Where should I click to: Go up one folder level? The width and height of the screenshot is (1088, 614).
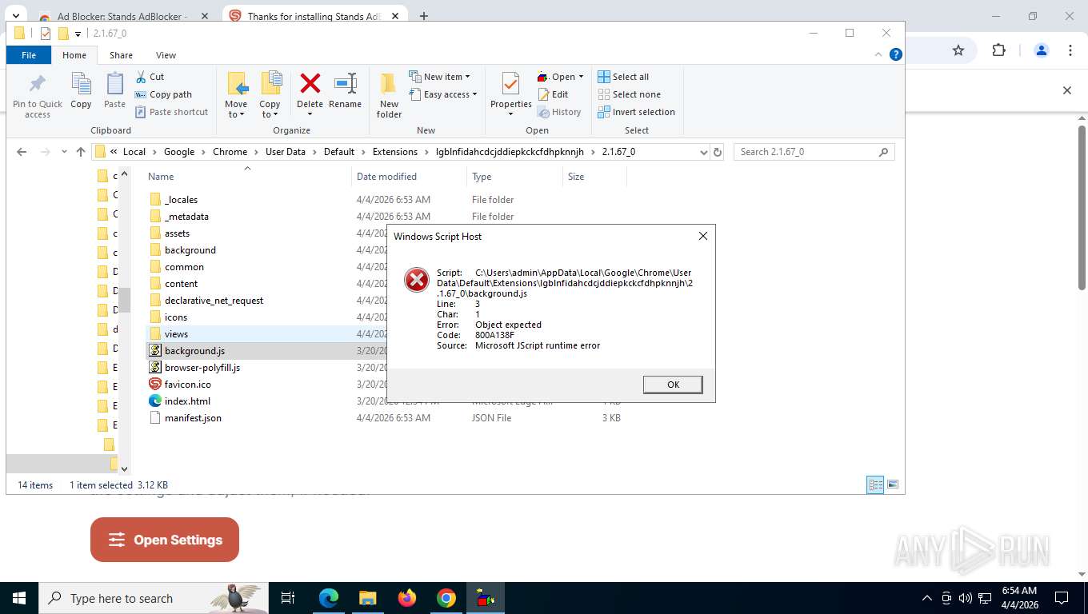point(80,152)
